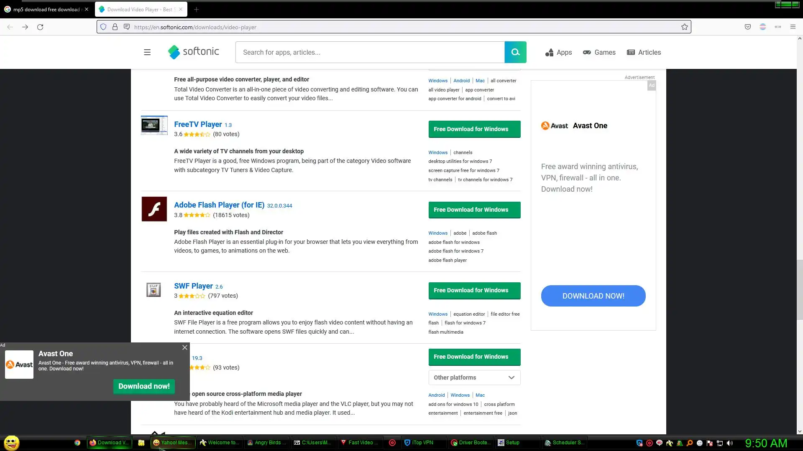Open the Games section
Image resolution: width=803 pixels, height=451 pixels.
click(x=599, y=52)
